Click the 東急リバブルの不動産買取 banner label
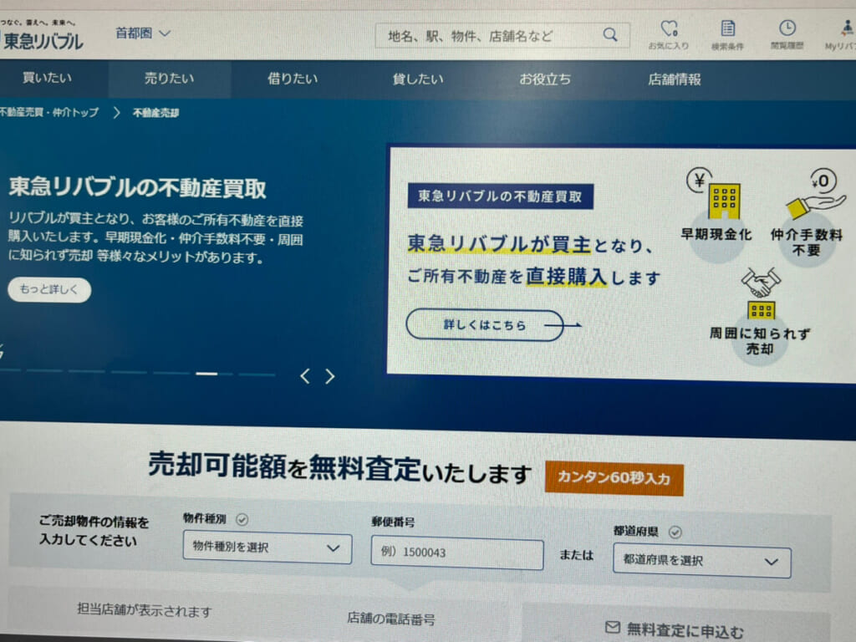The width and height of the screenshot is (856, 642). coord(500,196)
